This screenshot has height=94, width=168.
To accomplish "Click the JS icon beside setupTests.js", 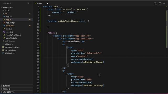I will [x=4, y=38].
